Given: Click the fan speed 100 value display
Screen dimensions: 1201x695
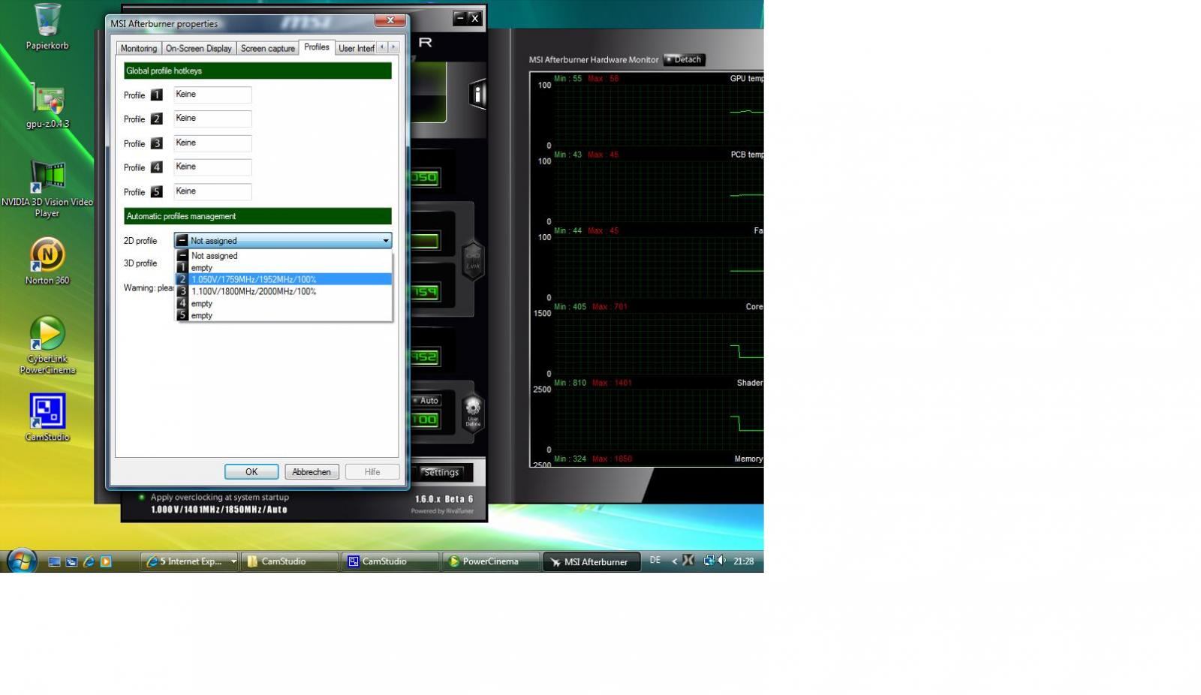Looking at the screenshot, I should (425, 420).
